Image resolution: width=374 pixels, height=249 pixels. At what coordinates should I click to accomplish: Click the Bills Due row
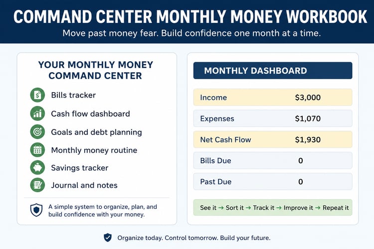point(273,160)
